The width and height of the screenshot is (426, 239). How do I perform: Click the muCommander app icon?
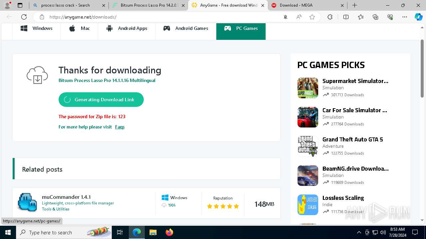(27, 202)
